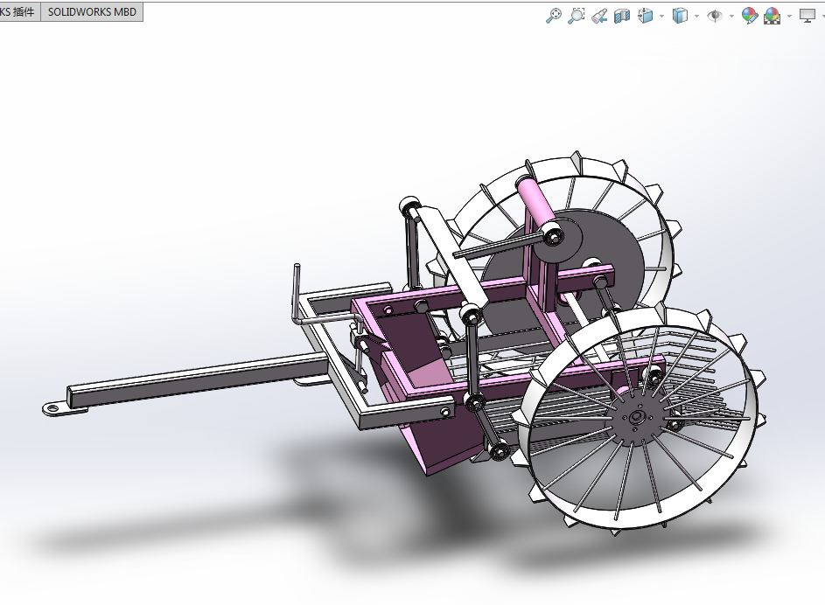Click the View Orientation cube icon
Image resolution: width=825 pixels, height=605 pixels.
[646, 16]
